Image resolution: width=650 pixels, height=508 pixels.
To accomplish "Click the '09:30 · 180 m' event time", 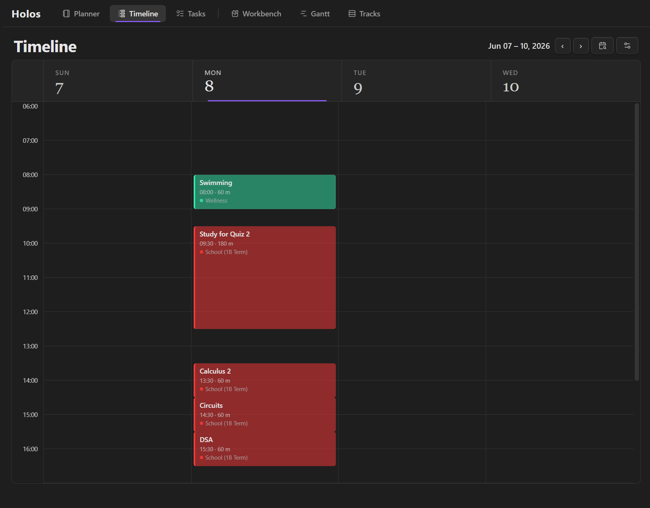I will click(x=216, y=244).
